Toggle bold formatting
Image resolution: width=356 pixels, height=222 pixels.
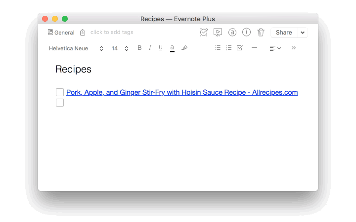[139, 48]
